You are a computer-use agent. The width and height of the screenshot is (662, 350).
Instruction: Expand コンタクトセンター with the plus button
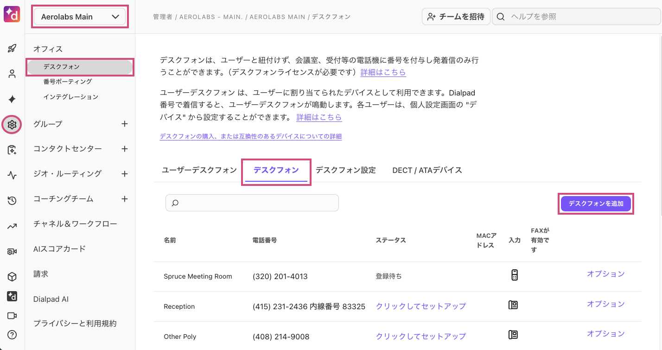click(124, 149)
